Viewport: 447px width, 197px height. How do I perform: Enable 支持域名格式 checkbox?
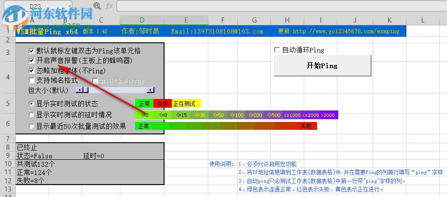(x=32, y=81)
